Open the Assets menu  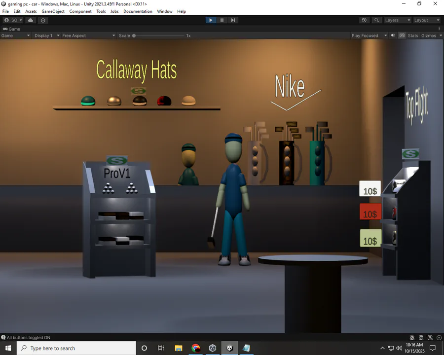coord(31,11)
